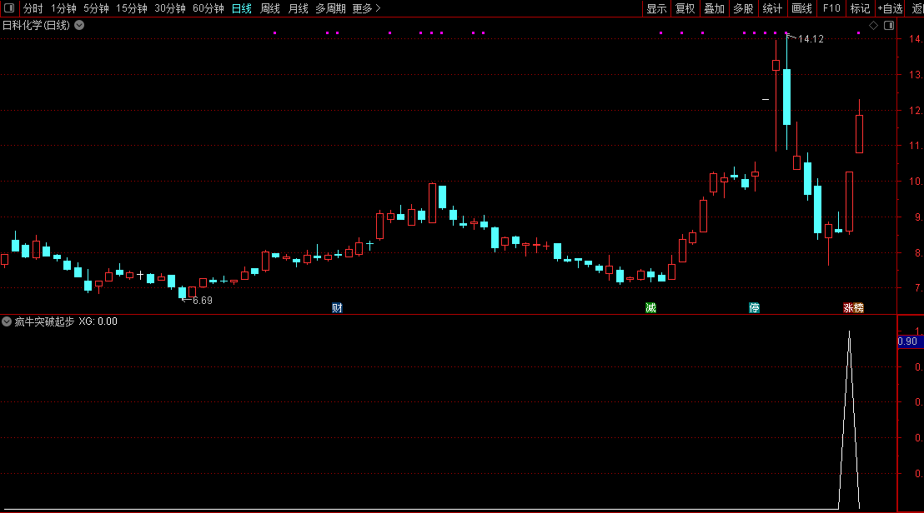Click the green 减 marker icon
This screenshot has height=513, width=924.
point(650,307)
